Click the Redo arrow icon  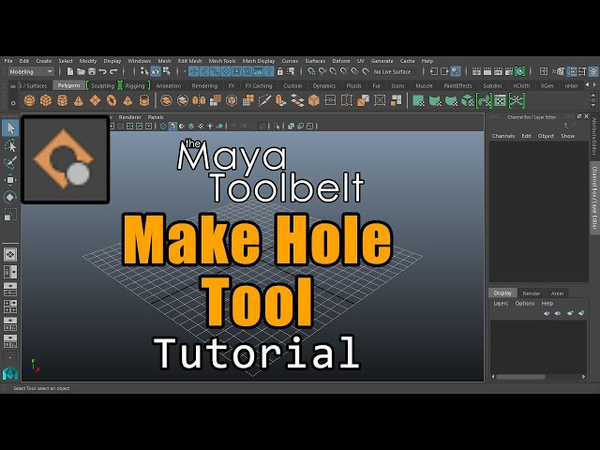click(x=113, y=71)
